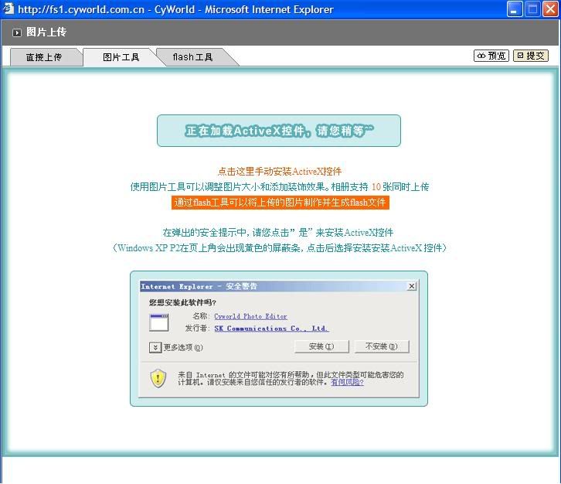561x484 pixels.
Task: Switch to the 直接上传 tab
Action: click(x=44, y=57)
